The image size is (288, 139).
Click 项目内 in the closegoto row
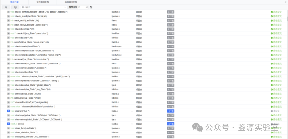click(x=139, y=137)
